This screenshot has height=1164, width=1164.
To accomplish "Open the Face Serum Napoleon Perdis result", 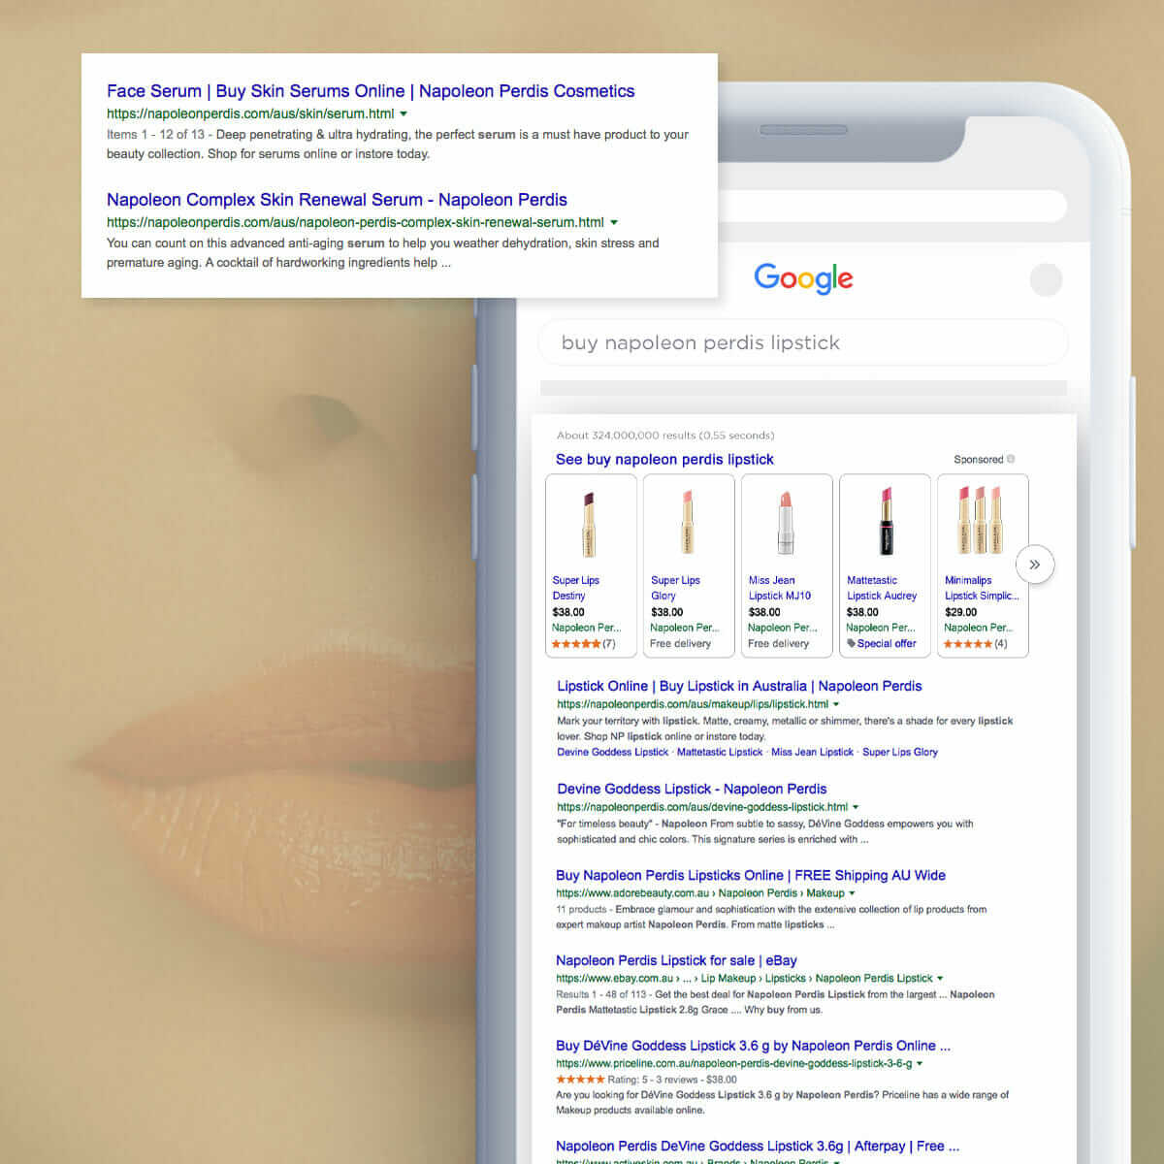I will [371, 90].
